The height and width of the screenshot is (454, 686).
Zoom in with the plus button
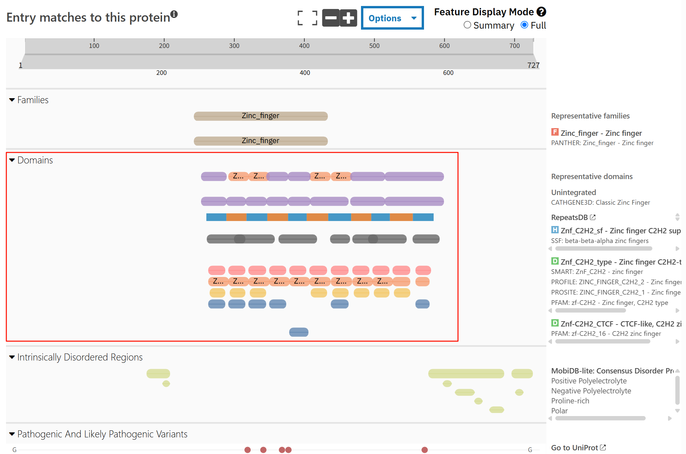[348, 18]
